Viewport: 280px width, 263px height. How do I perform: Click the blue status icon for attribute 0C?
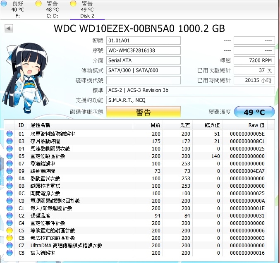point(10,193)
